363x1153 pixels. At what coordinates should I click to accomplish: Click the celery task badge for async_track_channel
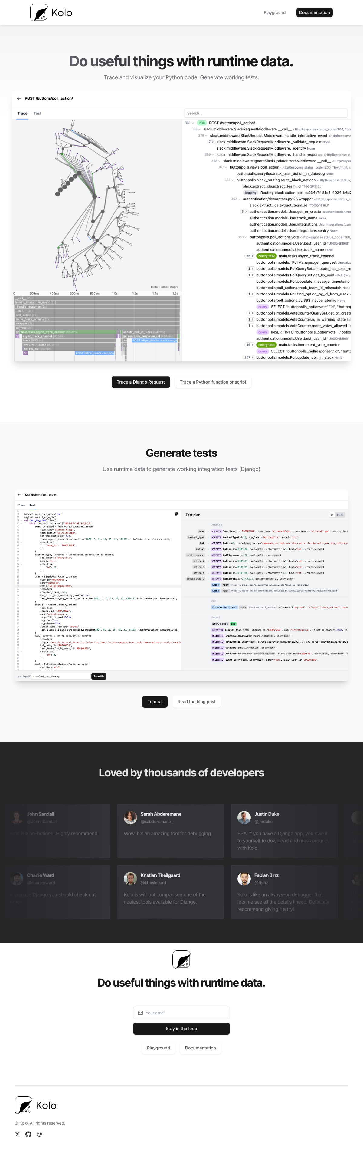(267, 256)
